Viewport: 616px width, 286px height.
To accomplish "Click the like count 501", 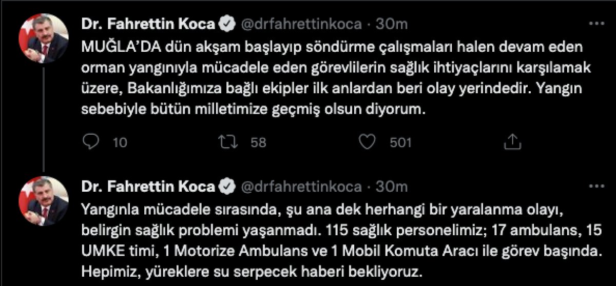I will click(x=400, y=142).
